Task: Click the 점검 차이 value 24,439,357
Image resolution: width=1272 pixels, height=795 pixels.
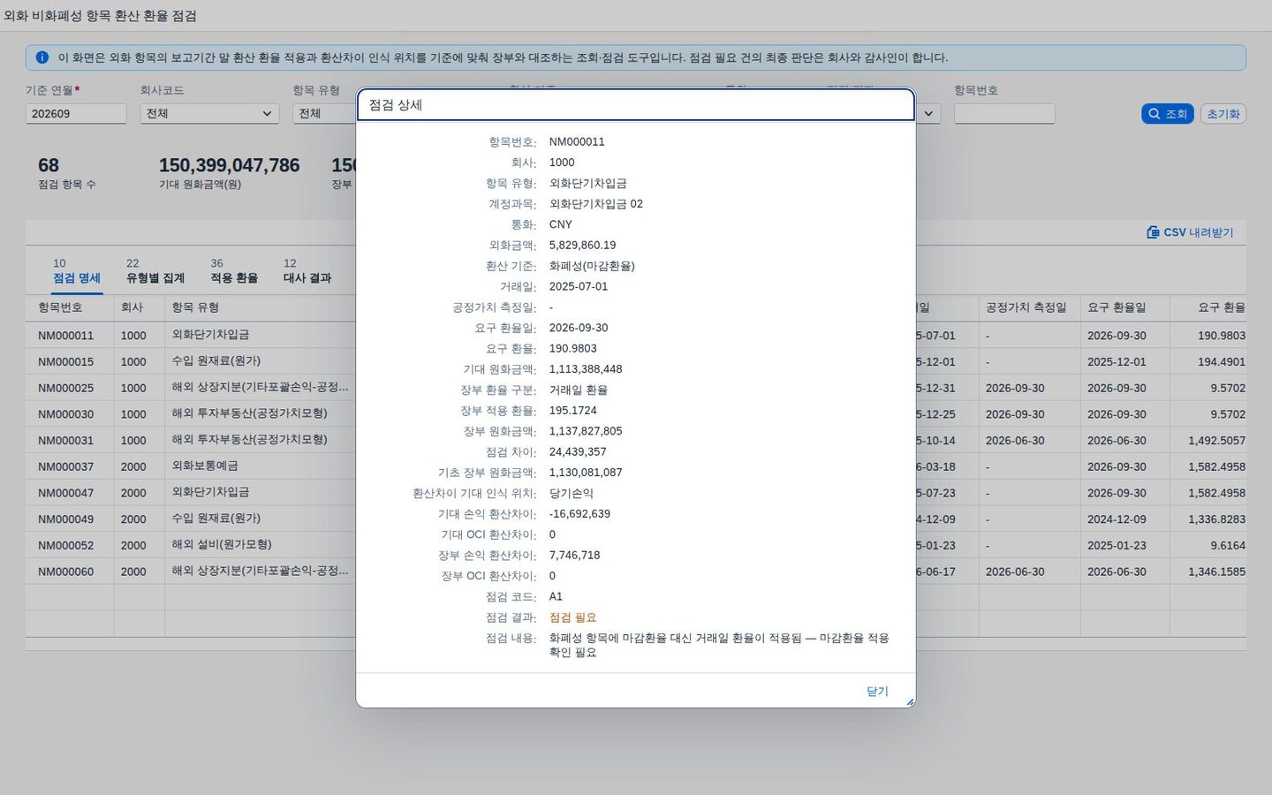Action: pos(578,452)
